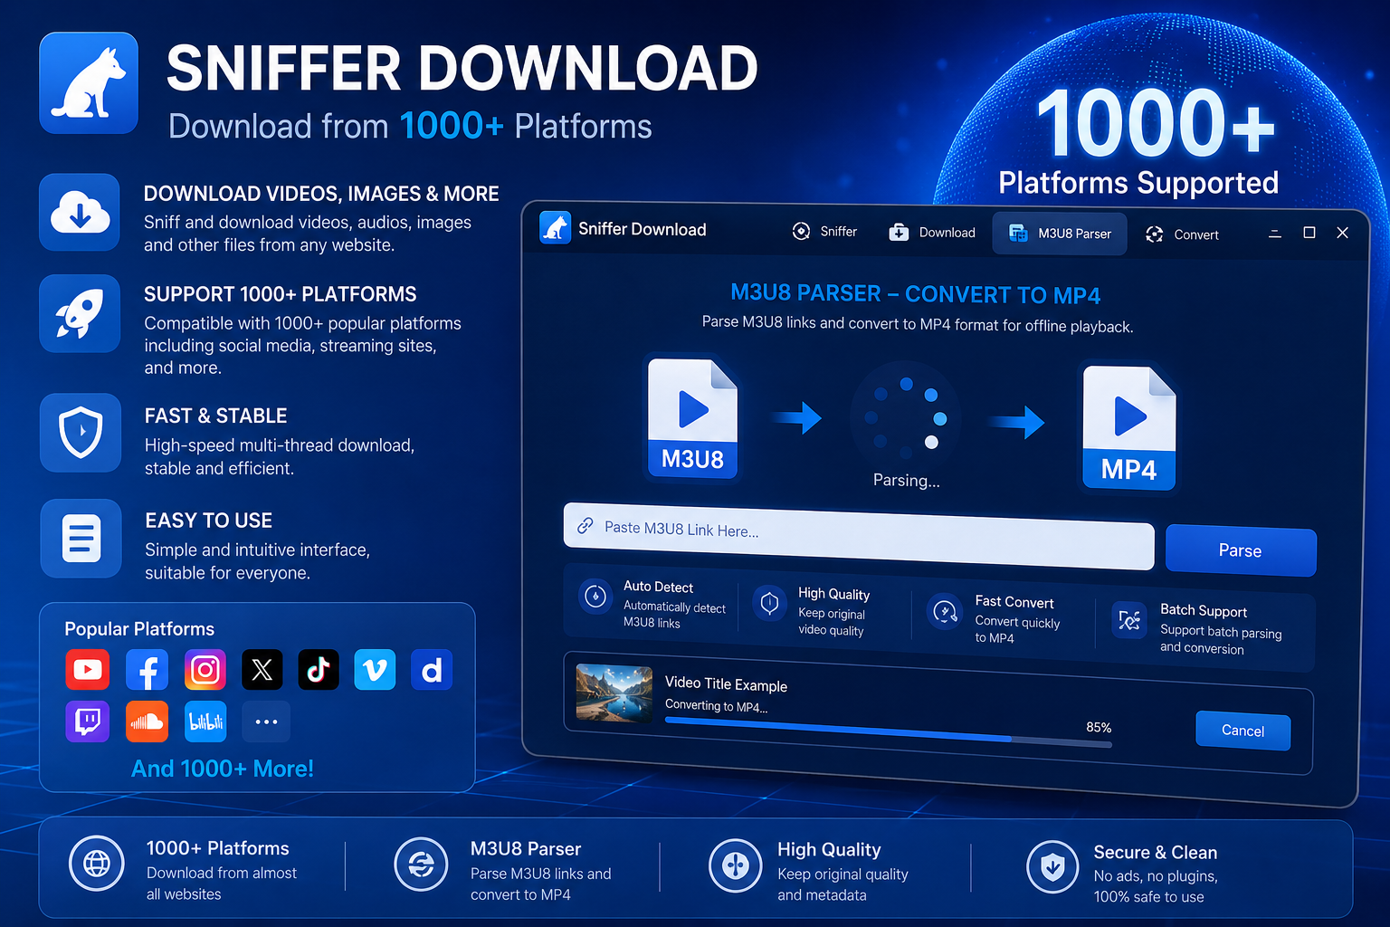Click the 85% progress label
Image resolution: width=1390 pixels, height=927 pixels.
click(1099, 727)
